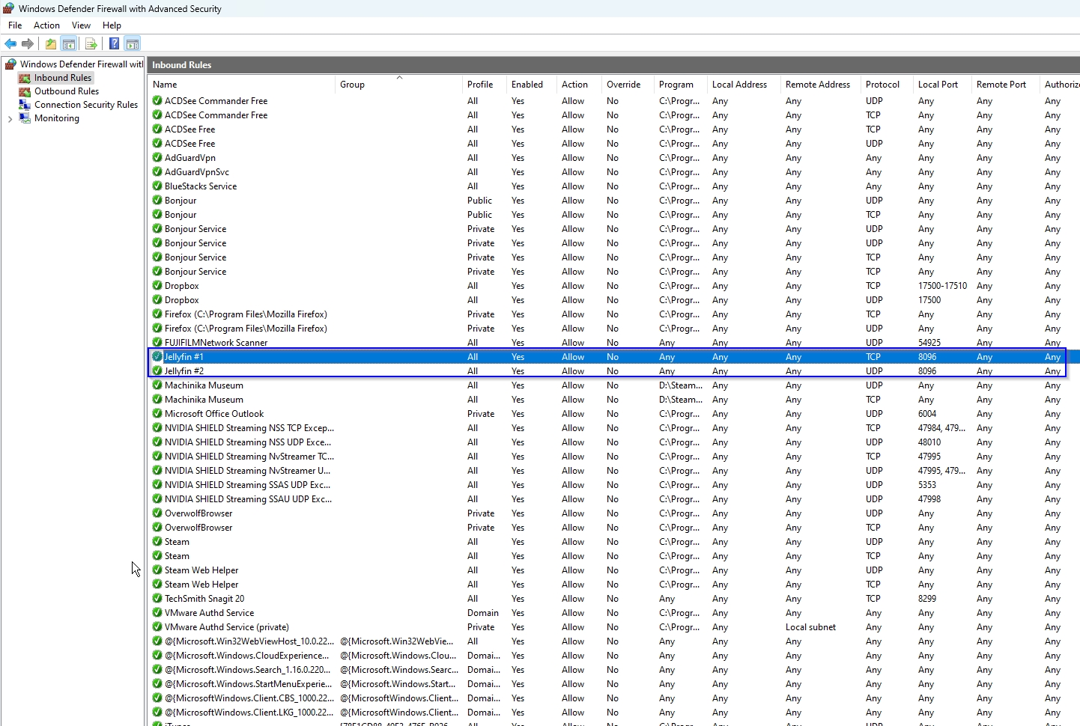1080x726 pixels.
Task: Toggle Show/Hide Action Pane toolbar icon
Action: pyautogui.click(x=133, y=44)
